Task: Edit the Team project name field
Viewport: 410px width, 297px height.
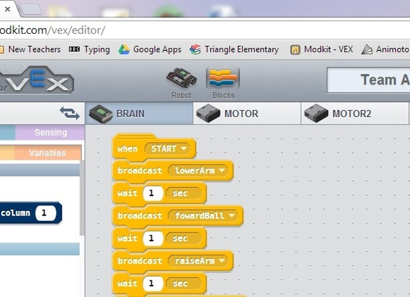Action: pos(368,80)
